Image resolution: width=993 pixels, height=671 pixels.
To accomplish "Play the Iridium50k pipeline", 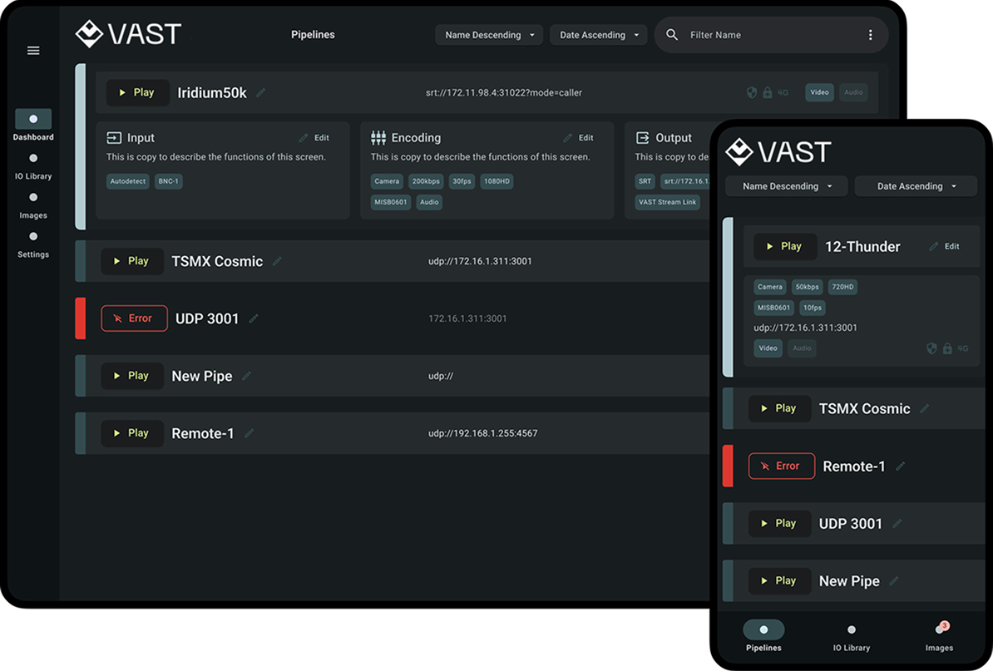I will click(x=137, y=92).
